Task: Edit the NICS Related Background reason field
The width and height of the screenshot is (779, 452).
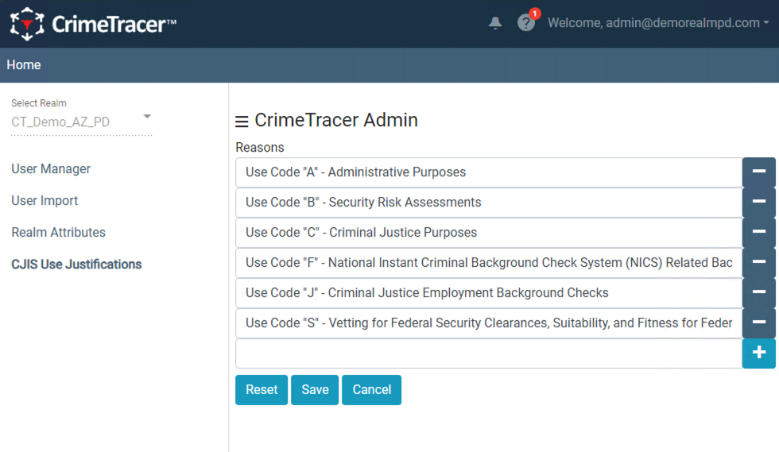Action: (x=489, y=263)
